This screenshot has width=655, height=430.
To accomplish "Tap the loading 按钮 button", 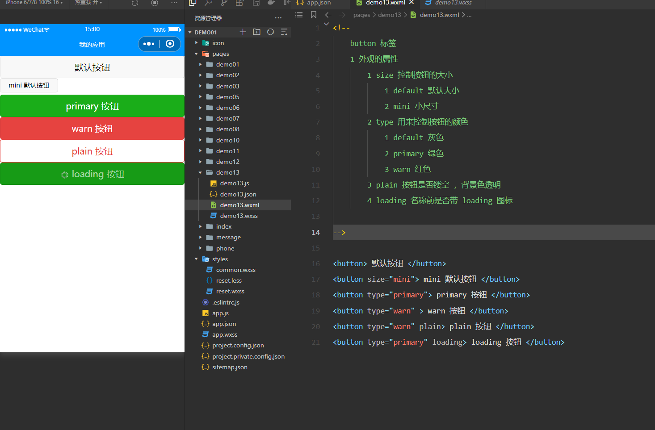I will tap(92, 174).
